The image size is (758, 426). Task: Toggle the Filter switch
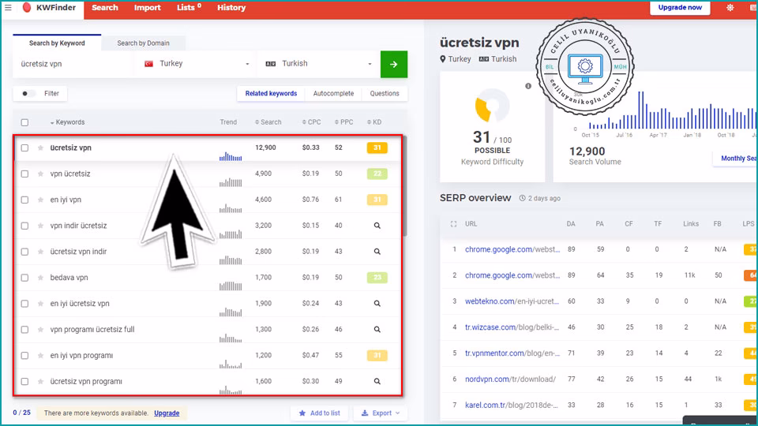[28, 93]
